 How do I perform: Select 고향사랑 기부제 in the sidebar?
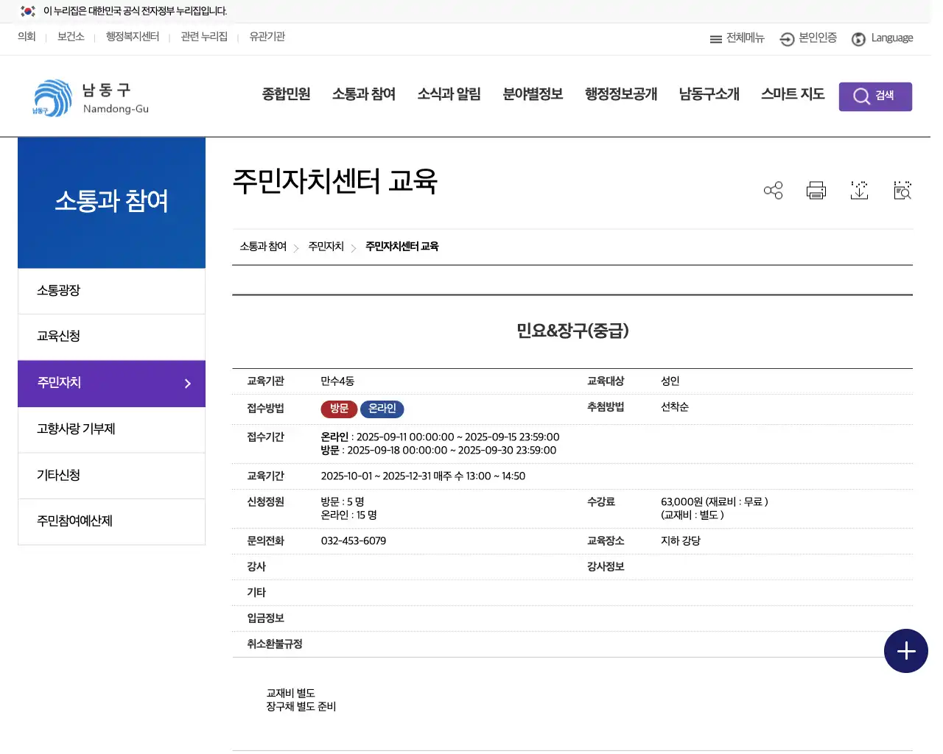77,429
